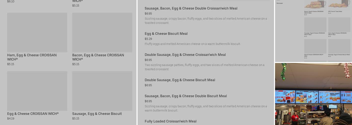Select Sausage, Bacon, Egg & Cheese Double Biscuit Meal
This screenshot has width=352, height=125.
(186, 96)
